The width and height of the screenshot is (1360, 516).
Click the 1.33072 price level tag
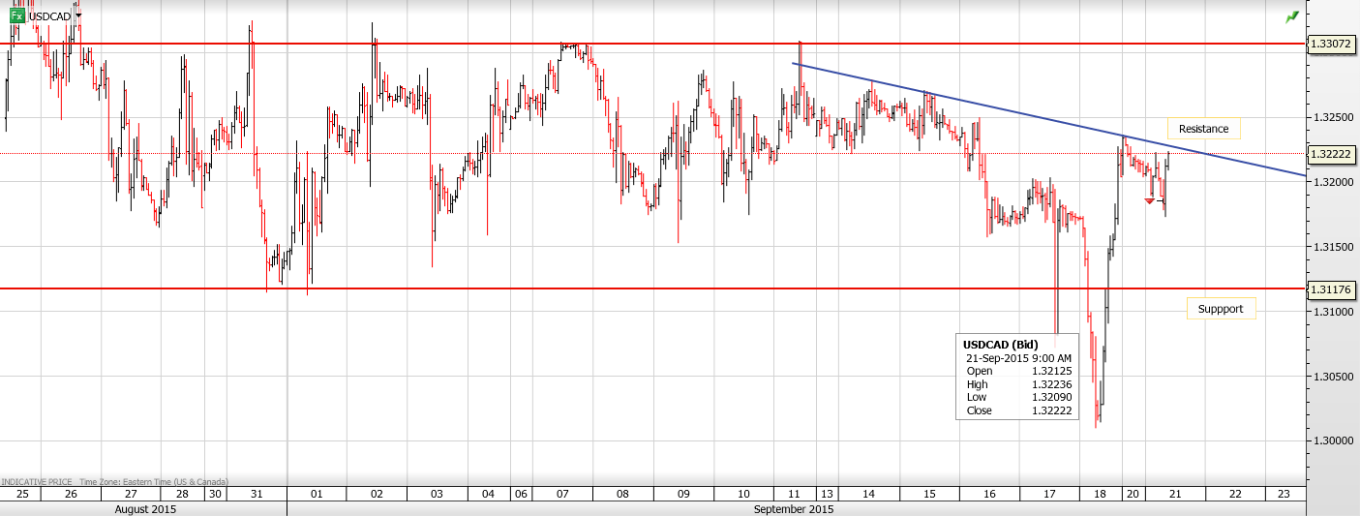(x=1332, y=44)
